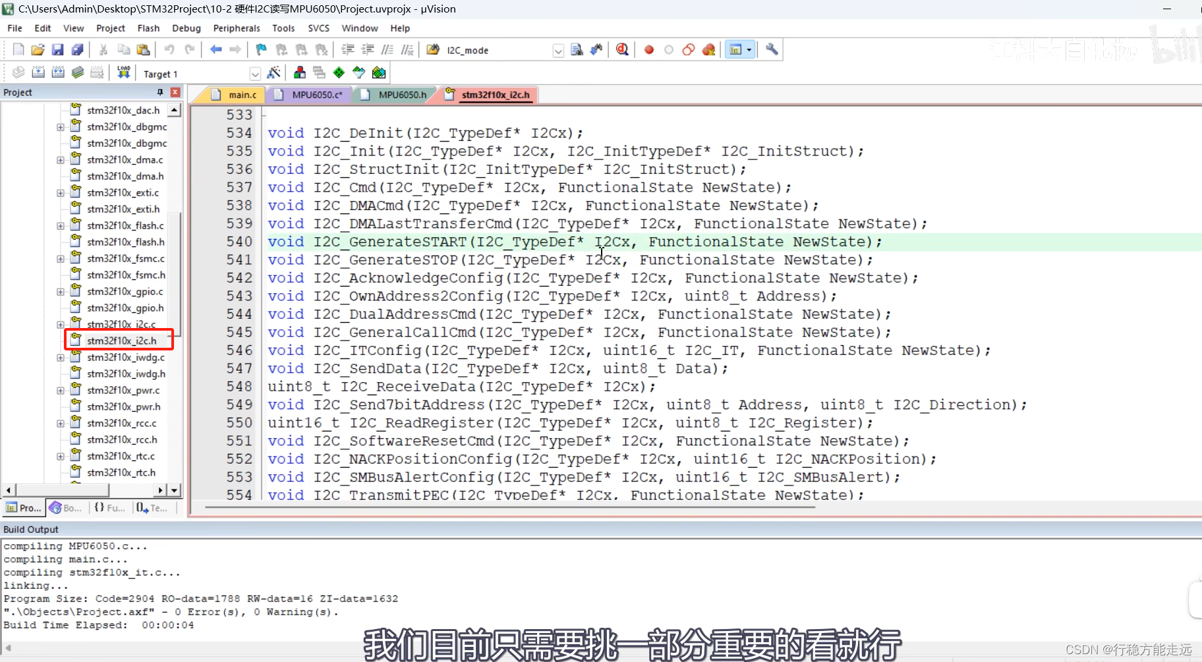Insert a bookmark with the blue flag icon
The height and width of the screenshot is (662, 1202).
pos(262,50)
